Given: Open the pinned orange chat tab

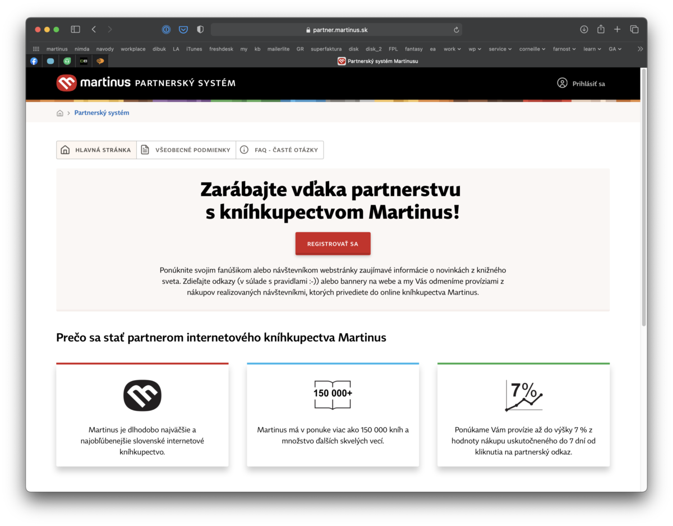Looking at the screenshot, I should pos(100,61).
